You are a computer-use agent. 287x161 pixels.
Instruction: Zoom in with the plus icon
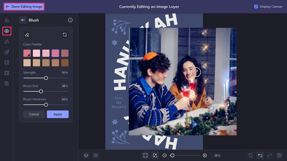205,155
